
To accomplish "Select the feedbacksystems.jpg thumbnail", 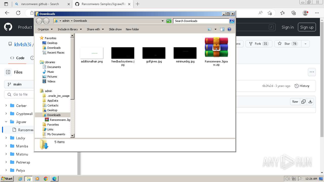I will coord(123,53).
